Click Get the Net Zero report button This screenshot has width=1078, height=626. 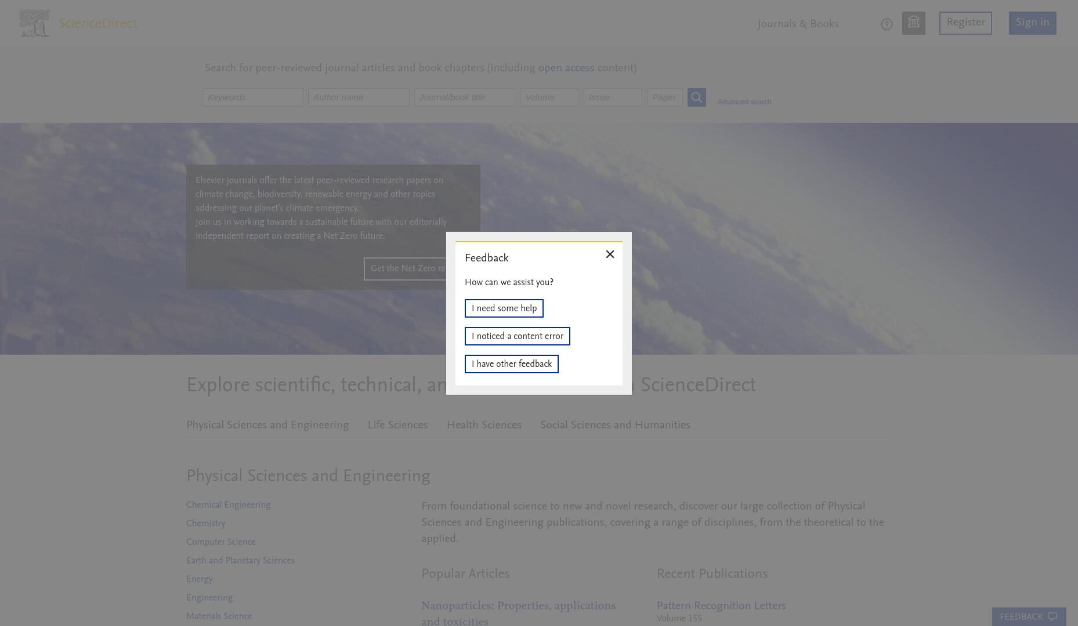[405, 269]
